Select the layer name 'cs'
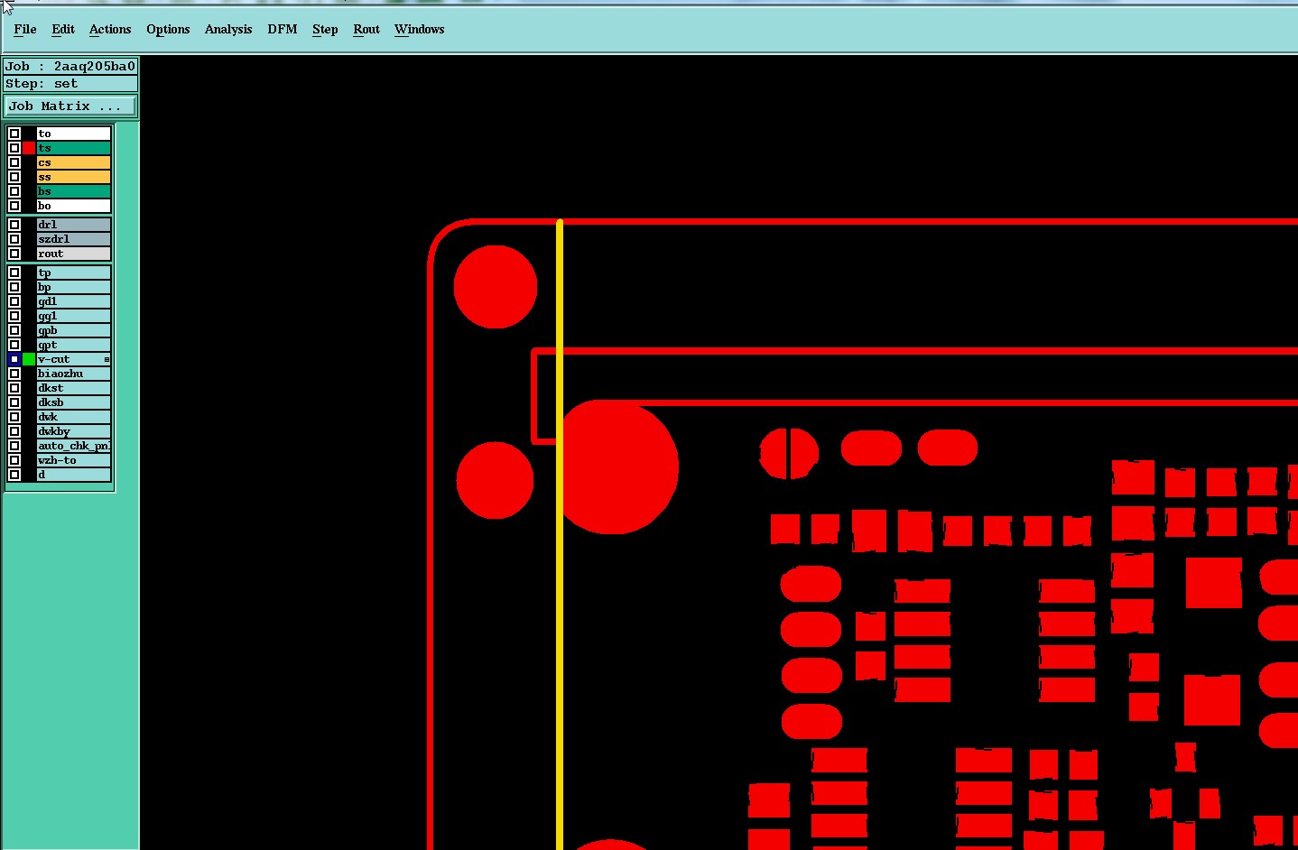Image resolution: width=1298 pixels, height=850 pixels. [x=74, y=162]
